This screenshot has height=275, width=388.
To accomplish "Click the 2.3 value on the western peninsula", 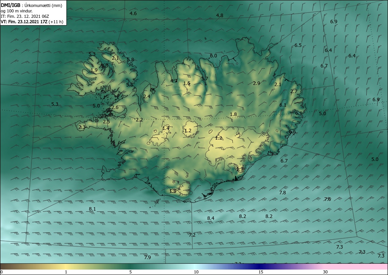I will [82, 127].
